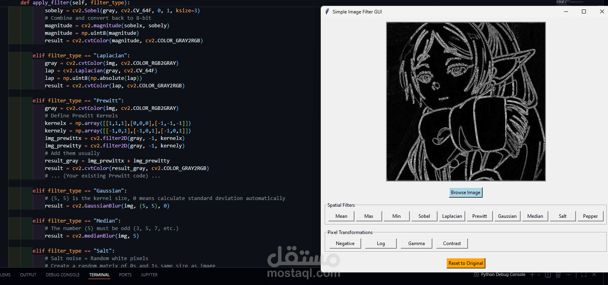Close the bottom terminal panel
Viewport: 608px width, 285px height.
[594, 274]
